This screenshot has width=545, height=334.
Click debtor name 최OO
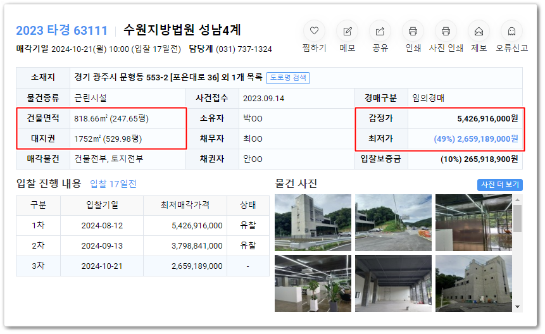pyautogui.click(x=253, y=139)
